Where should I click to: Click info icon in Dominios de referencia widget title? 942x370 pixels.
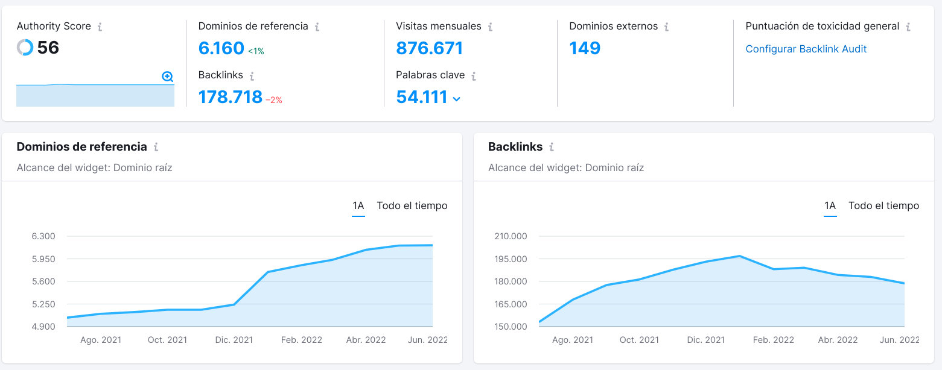(156, 147)
